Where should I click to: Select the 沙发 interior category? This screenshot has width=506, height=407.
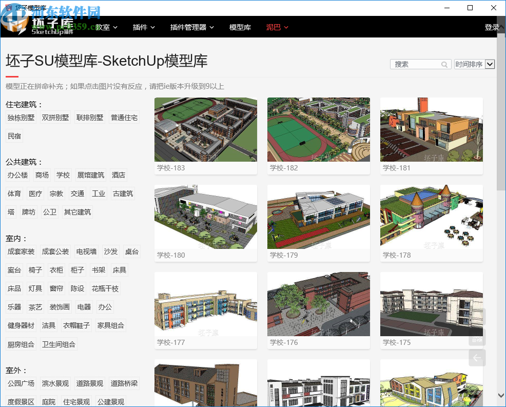tap(111, 252)
